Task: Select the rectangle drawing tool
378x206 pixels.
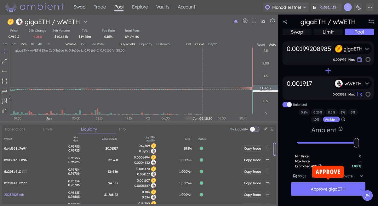Action: tap(4, 81)
